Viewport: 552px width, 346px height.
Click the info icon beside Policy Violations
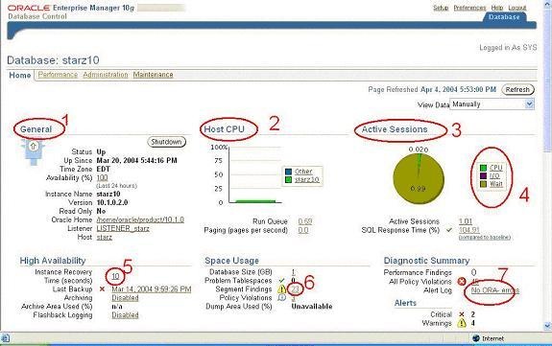coord(282,298)
